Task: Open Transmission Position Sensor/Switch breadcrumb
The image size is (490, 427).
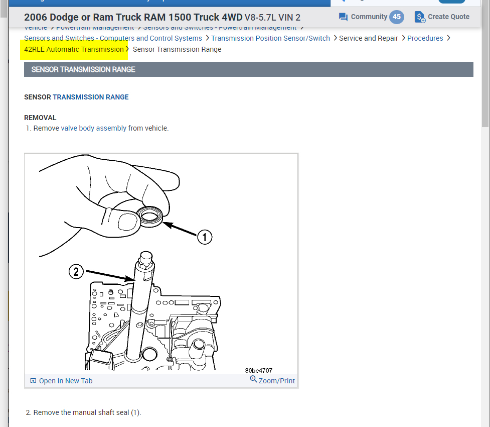Action: [x=271, y=38]
